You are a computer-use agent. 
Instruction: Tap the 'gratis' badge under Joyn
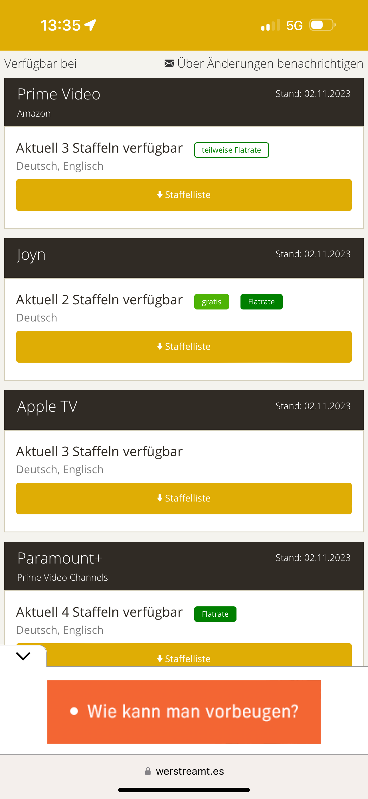point(212,302)
